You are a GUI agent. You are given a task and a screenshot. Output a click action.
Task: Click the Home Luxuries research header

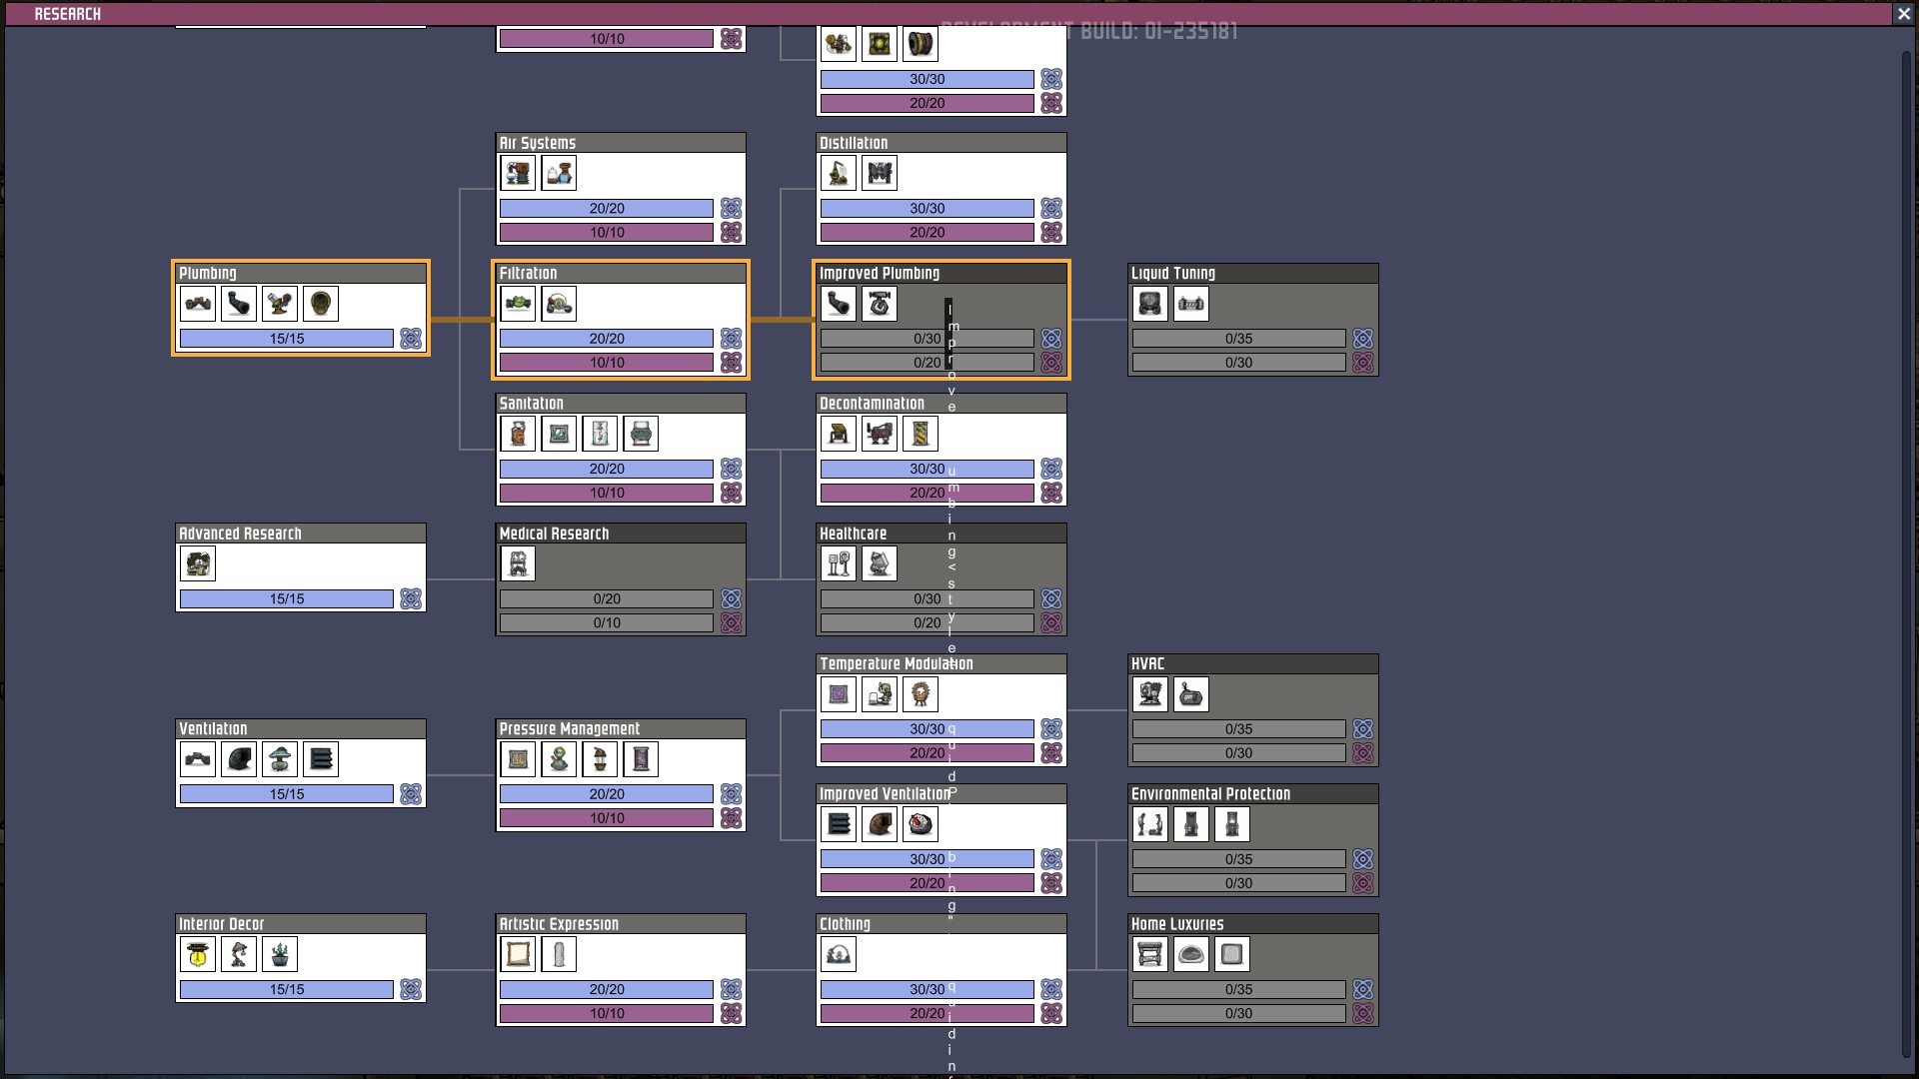[1177, 924]
